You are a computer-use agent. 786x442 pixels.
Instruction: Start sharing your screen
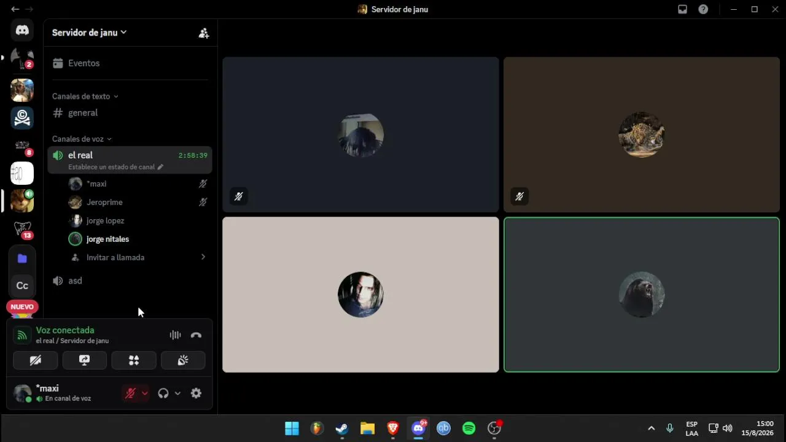point(85,360)
